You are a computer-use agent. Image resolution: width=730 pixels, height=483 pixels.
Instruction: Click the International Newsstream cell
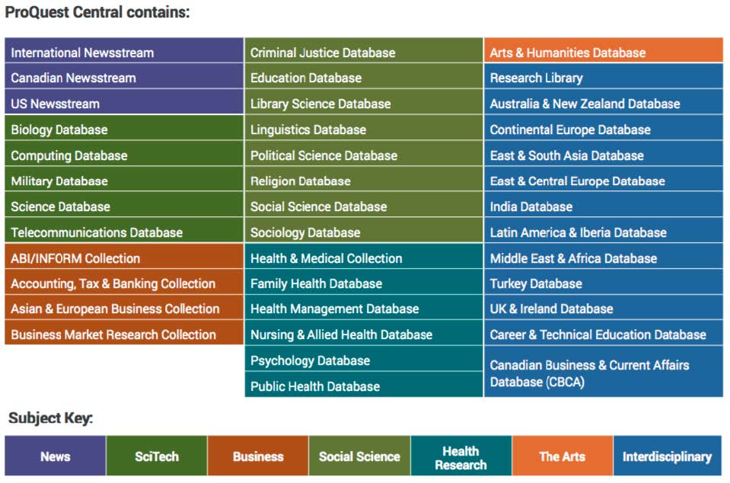[x=124, y=50]
